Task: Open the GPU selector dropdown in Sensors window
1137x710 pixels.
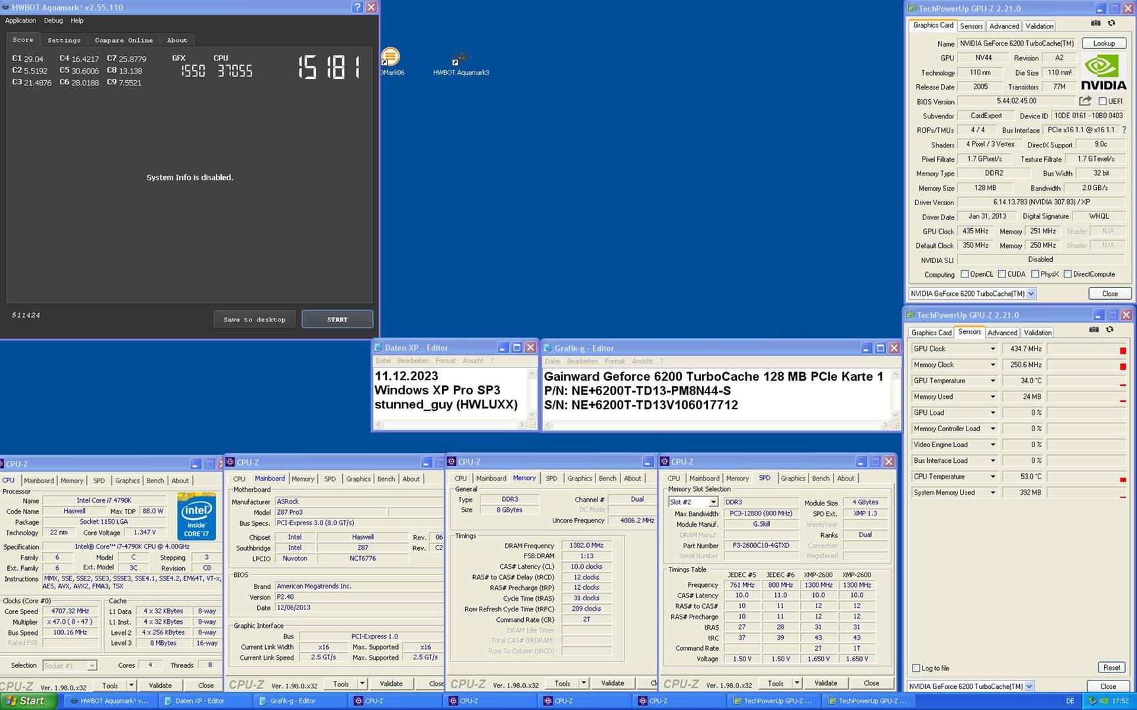Action: (1029, 686)
